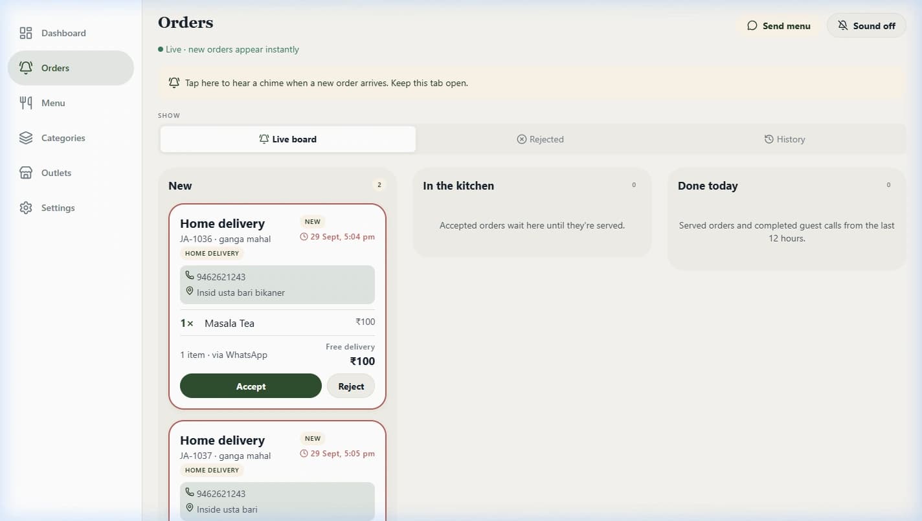Image resolution: width=922 pixels, height=521 pixels.
Task: Click the NEW badge on order JA-1037
Action: pyautogui.click(x=313, y=438)
